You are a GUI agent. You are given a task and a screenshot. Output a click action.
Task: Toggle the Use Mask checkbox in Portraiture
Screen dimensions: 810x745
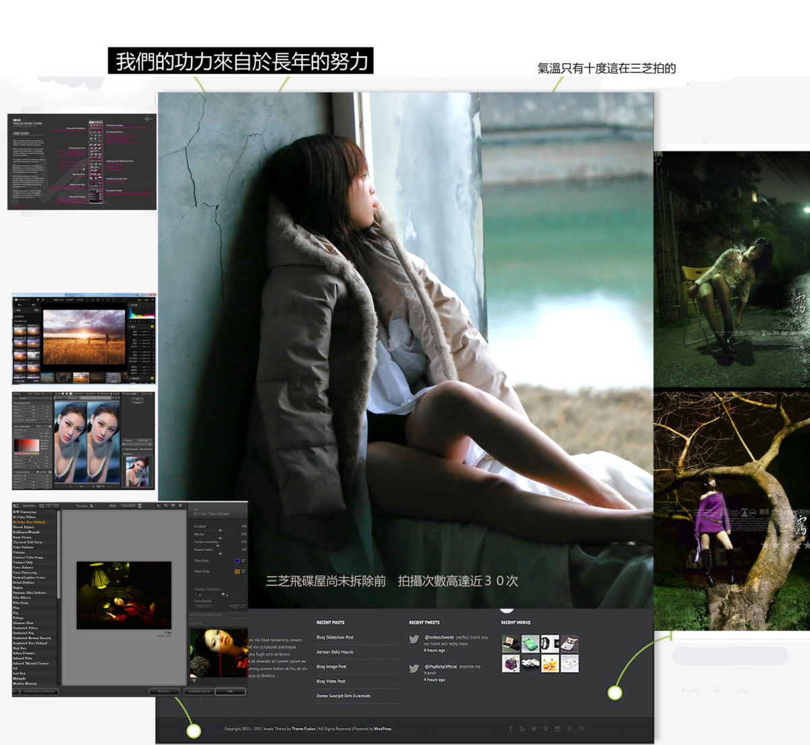pyautogui.click(x=38, y=472)
